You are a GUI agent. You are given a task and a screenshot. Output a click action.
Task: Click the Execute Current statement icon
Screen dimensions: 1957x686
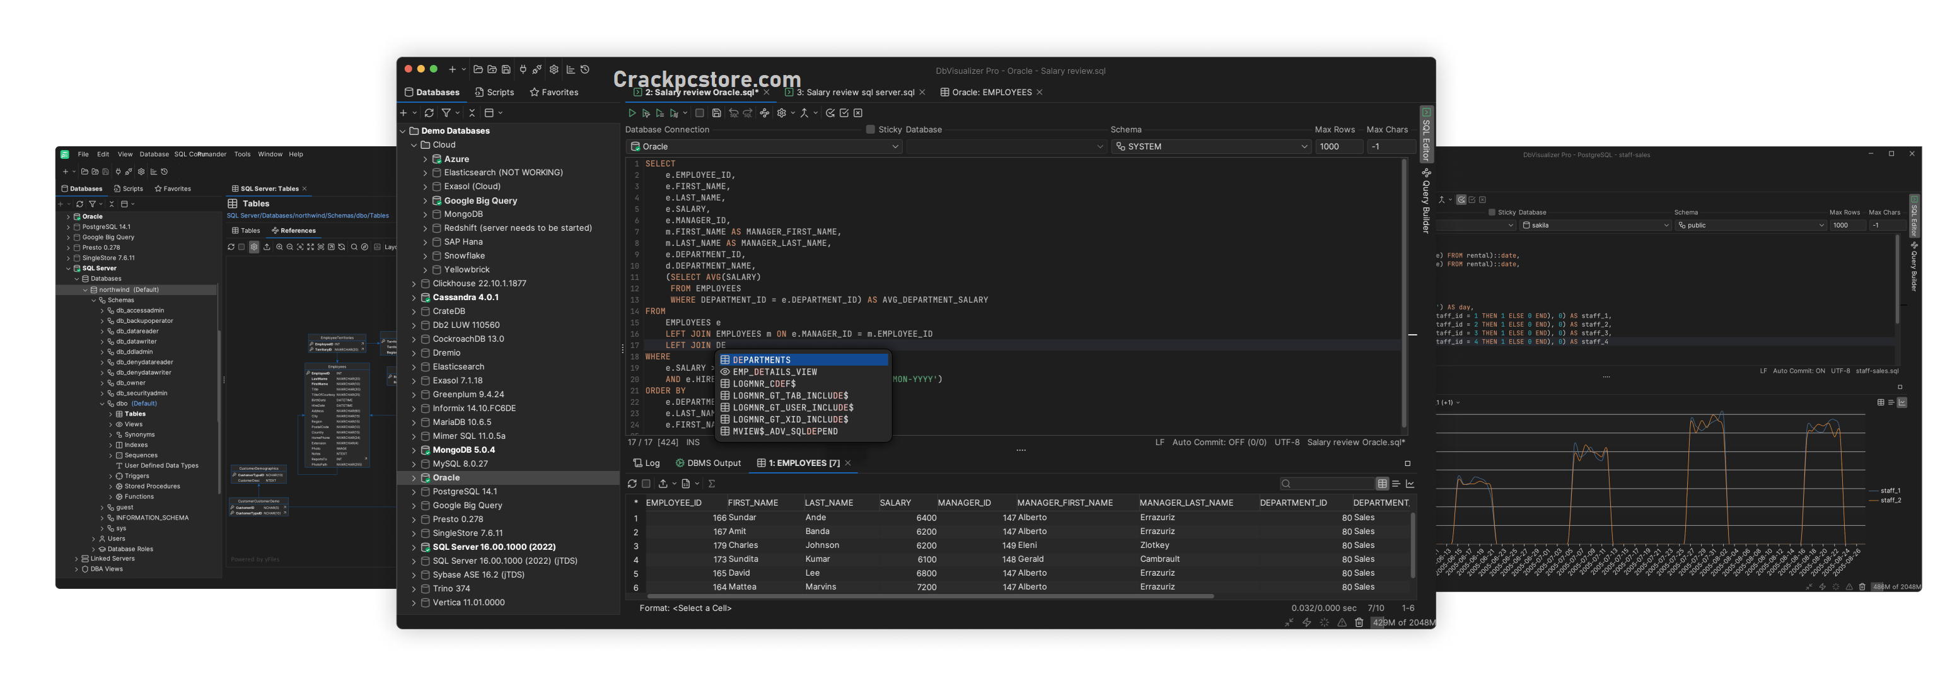[x=646, y=113]
